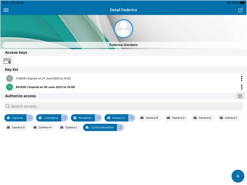Tap the Wi-Fi status icon

[x=229, y=3]
